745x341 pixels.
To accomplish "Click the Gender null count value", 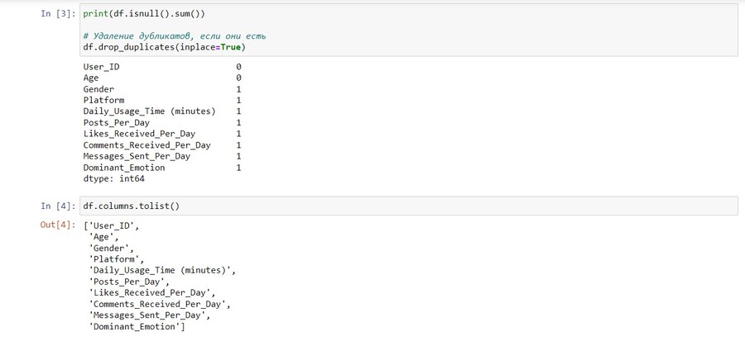I will 238,89.
